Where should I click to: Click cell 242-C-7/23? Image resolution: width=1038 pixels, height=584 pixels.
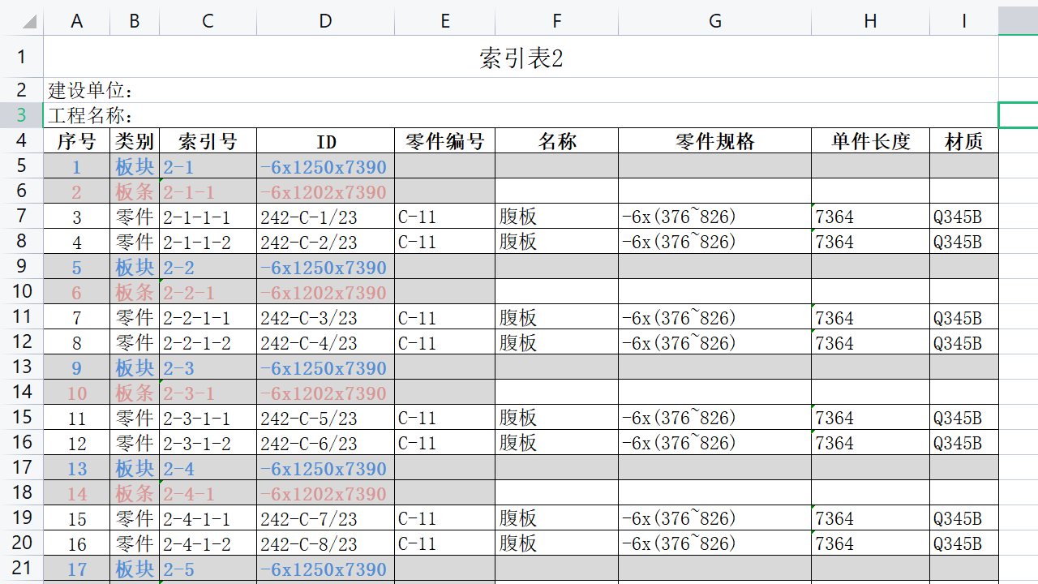(326, 518)
